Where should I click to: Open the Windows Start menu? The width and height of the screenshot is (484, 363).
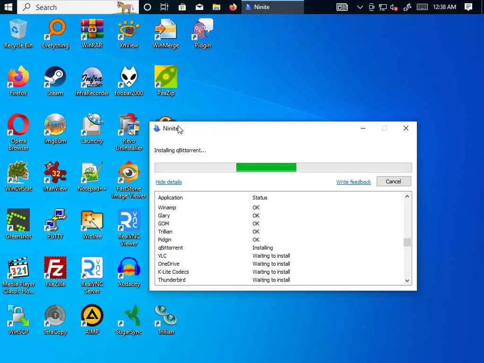[9, 7]
